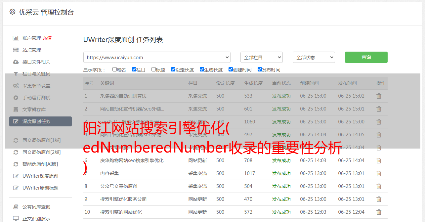Open UWriter原创标题 menu link
The image size is (425, 222).
click(x=40, y=188)
